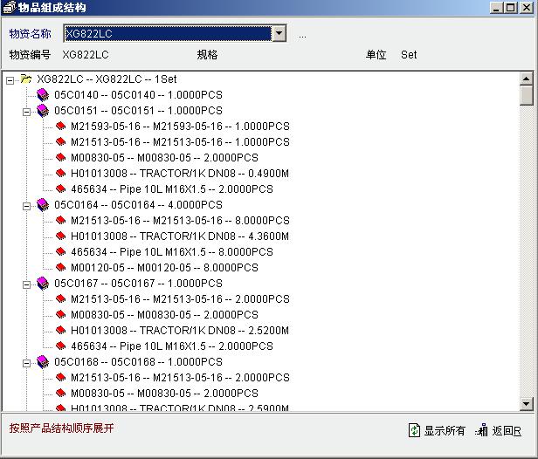The image size is (538, 459).
Task: Open the 物资名称 dropdown arrow
Action: [x=279, y=34]
